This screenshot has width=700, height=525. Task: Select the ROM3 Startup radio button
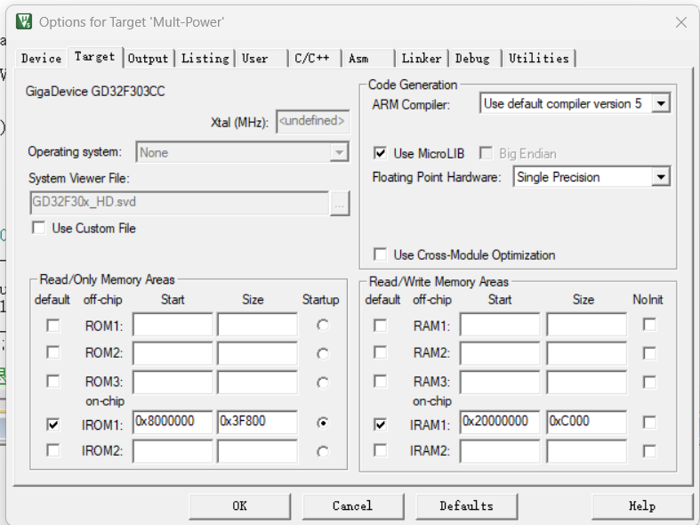click(x=322, y=383)
